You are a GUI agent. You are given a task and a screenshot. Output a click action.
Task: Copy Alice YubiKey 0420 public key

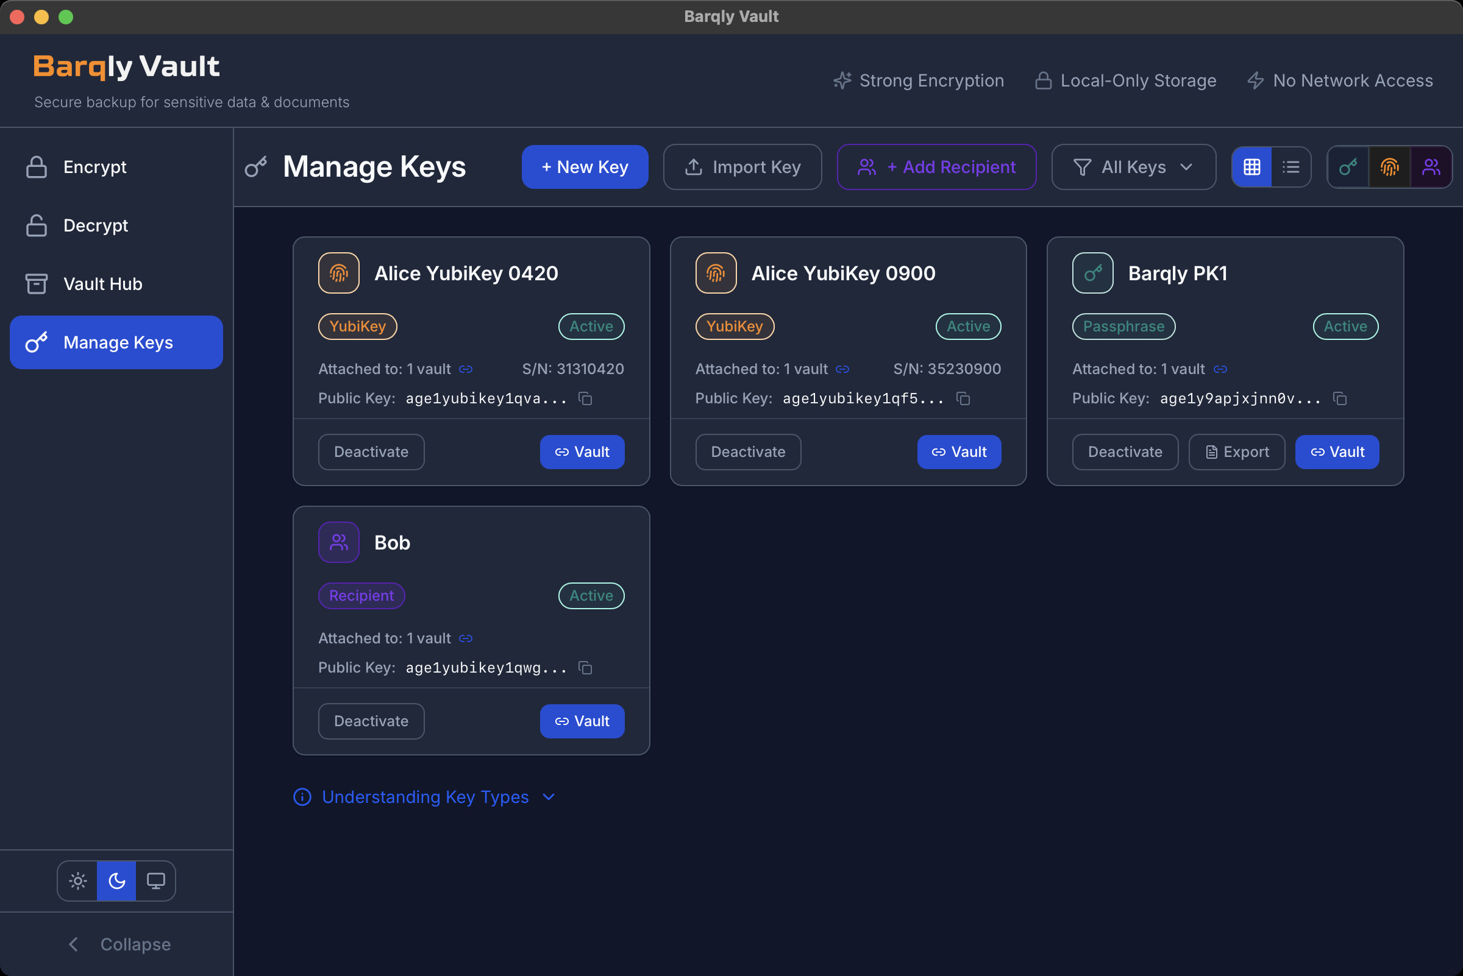[585, 398]
